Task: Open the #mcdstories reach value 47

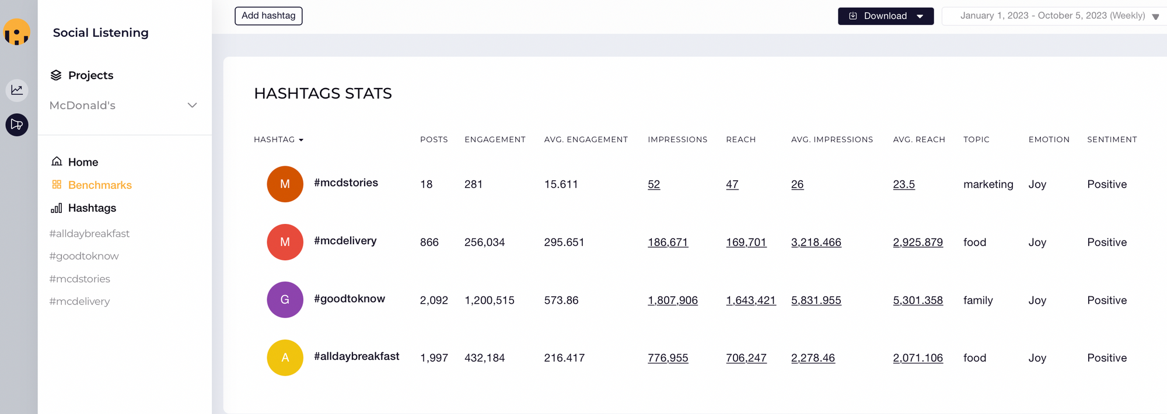Action: coord(732,184)
